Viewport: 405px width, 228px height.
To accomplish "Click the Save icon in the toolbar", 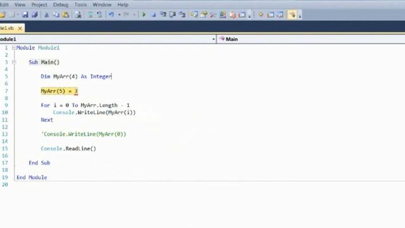I will point(25,15).
